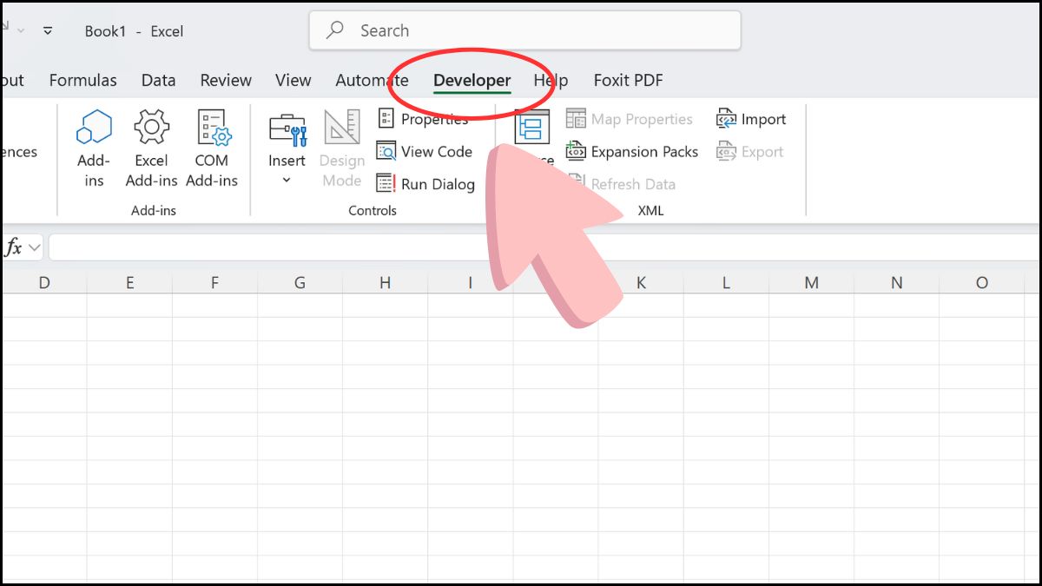Expand the ribbon display options chevron
This screenshot has height=586, width=1042.
coord(48,30)
